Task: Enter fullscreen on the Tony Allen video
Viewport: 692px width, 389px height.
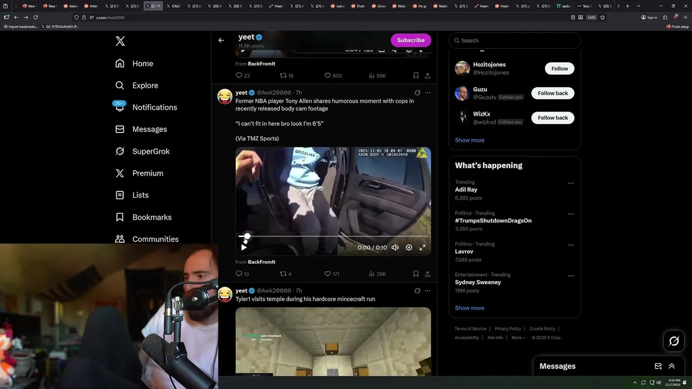Action: coord(422,247)
